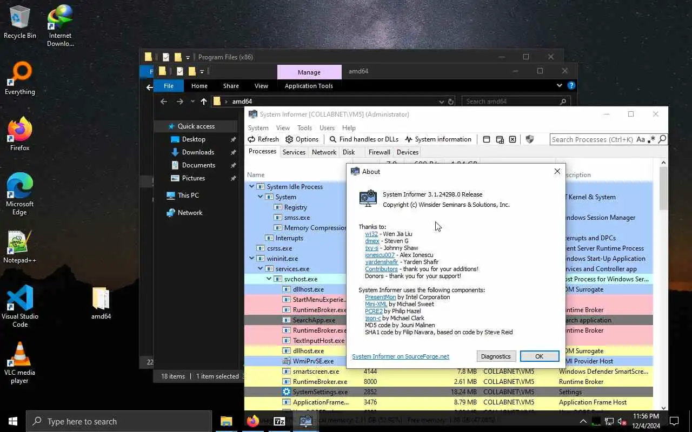Screen dimensions: 692x432
Task: Open the Users menu
Action: (327, 127)
